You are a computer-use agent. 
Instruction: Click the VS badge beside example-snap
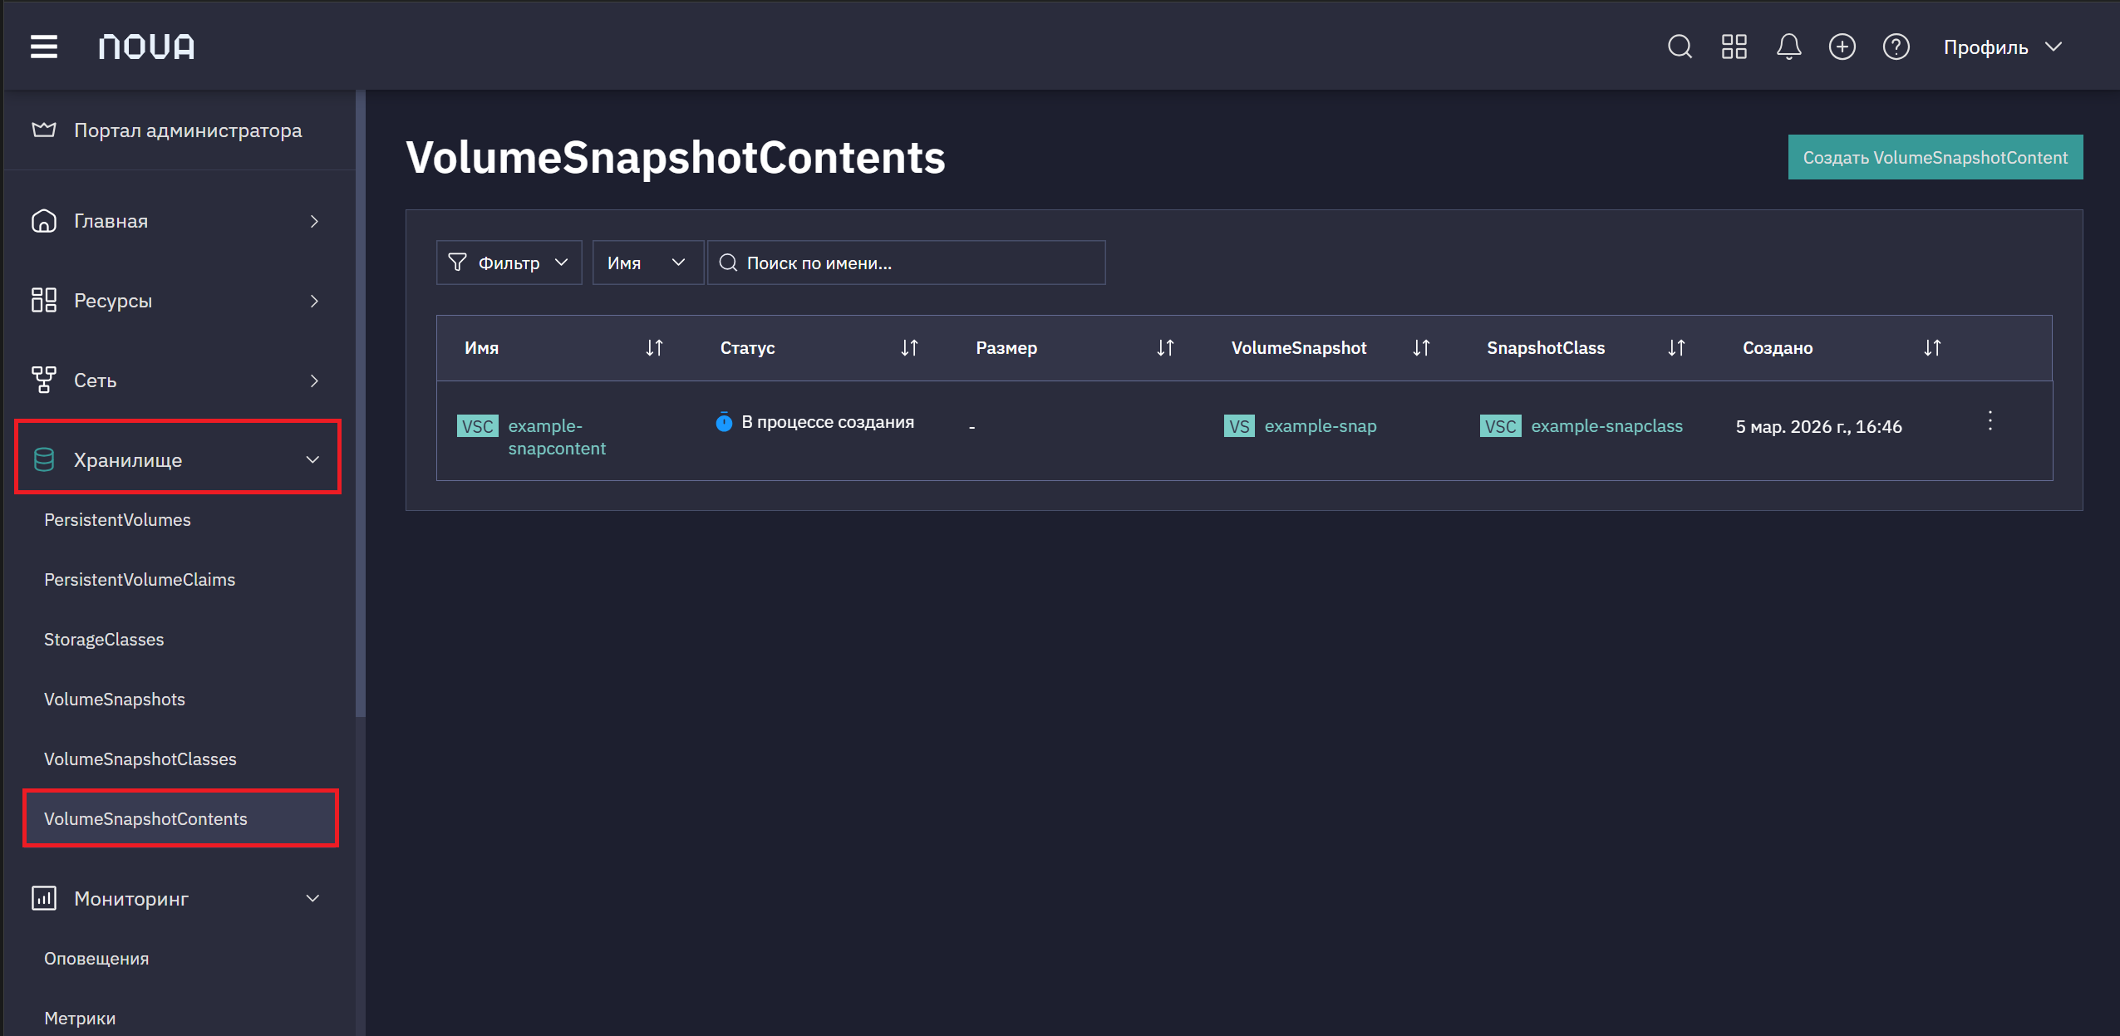pyautogui.click(x=1239, y=426)
